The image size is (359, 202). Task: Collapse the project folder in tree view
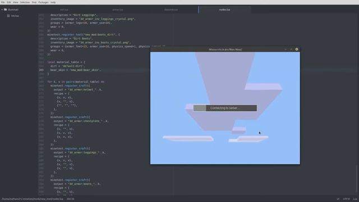click(2, 10)
